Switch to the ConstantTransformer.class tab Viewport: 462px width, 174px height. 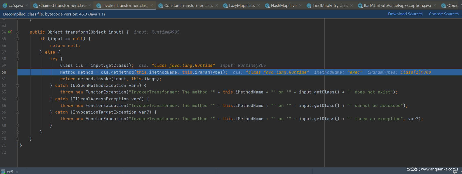[x=188, y=5]
